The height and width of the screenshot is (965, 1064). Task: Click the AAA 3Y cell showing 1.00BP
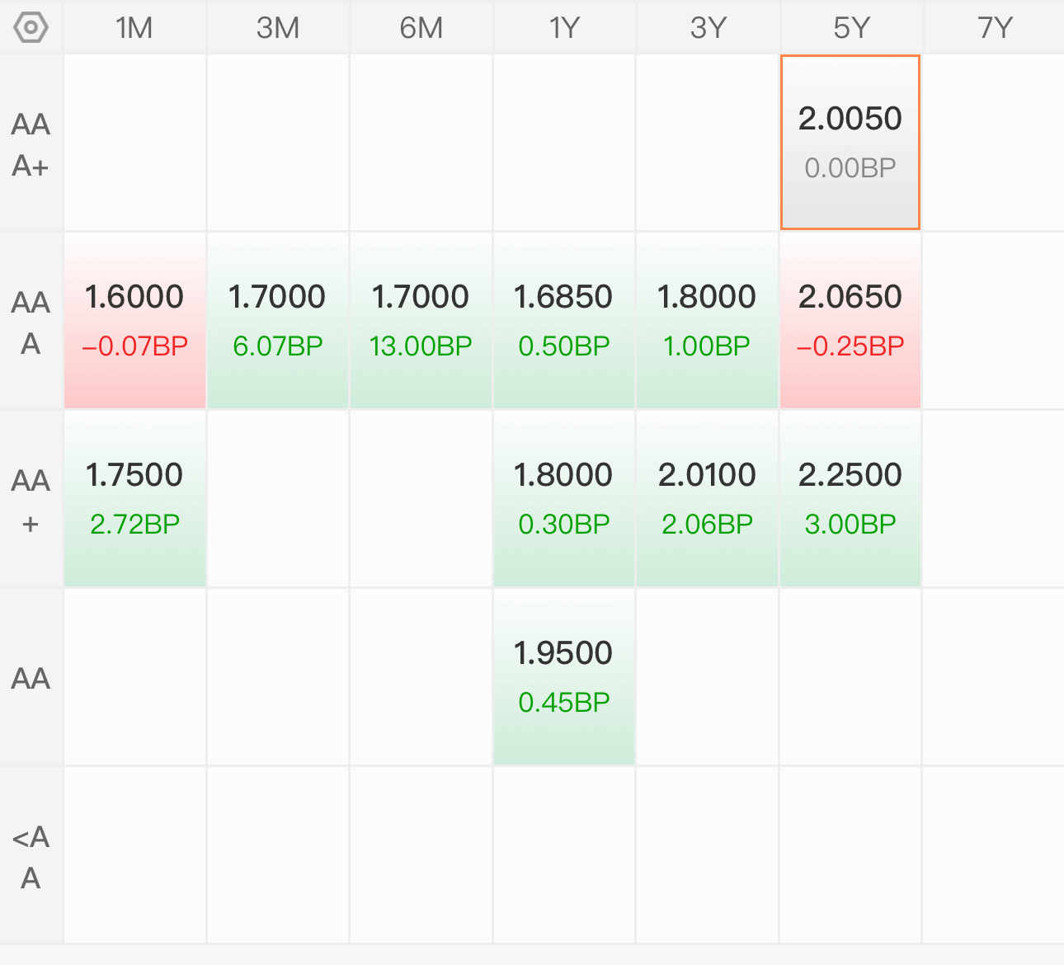pyautogui.click(x=707, y=320)
